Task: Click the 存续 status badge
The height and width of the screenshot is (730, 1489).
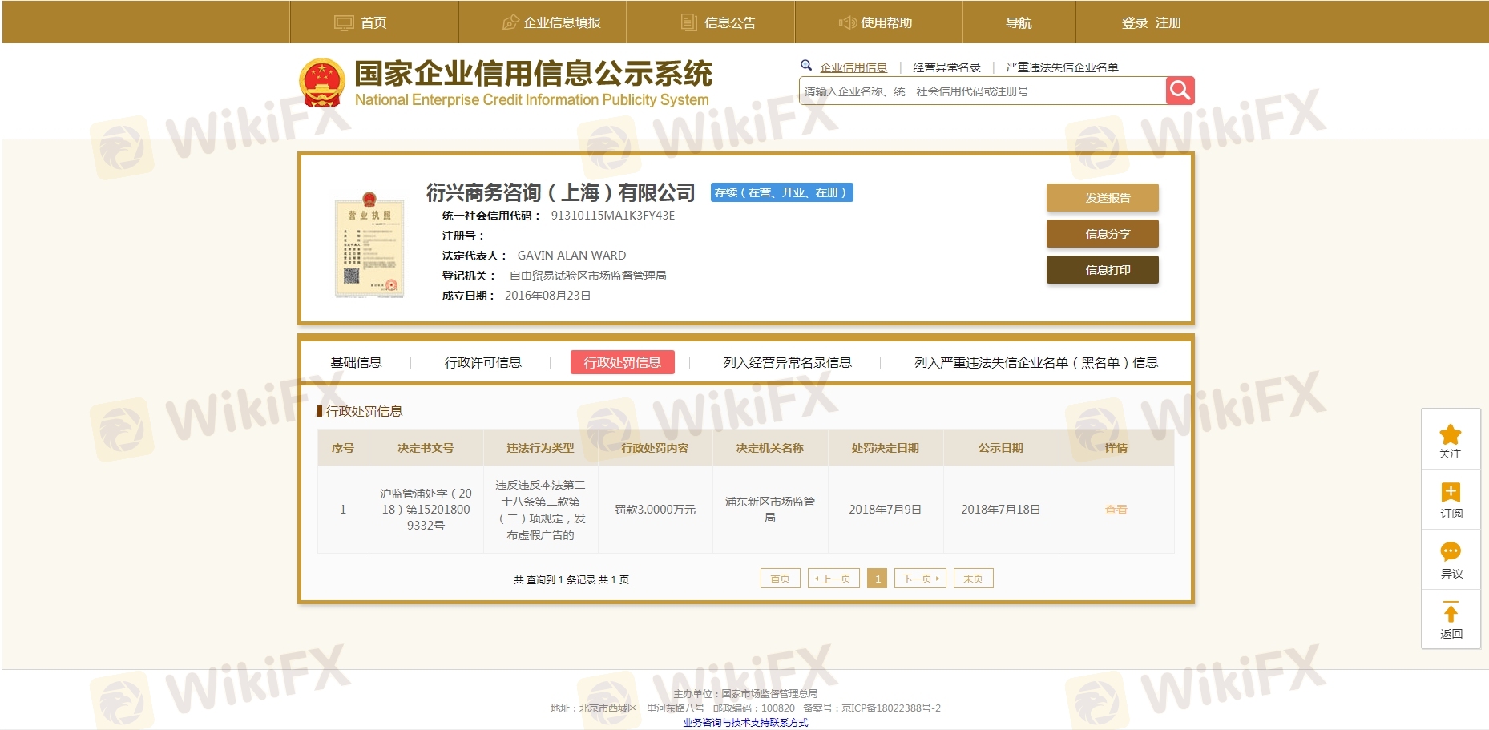Action: click(x=781, y=192)
